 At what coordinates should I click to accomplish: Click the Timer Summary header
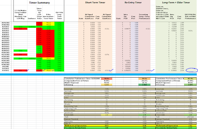[39, 3]
